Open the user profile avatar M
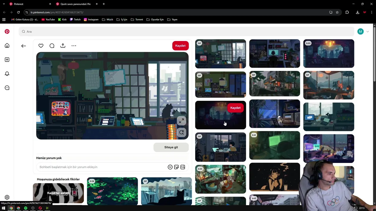Screen dimensions: 376x211 [360, 32]
